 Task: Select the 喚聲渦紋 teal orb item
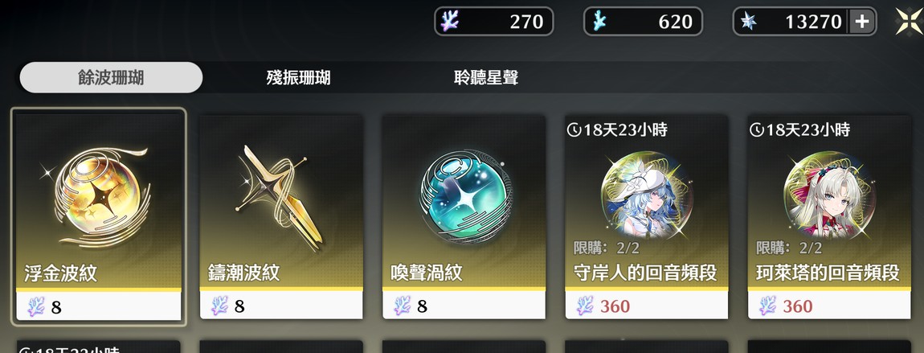click(464, 216)
